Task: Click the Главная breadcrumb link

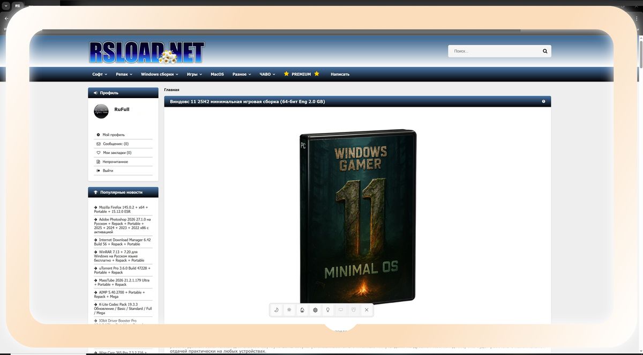Action: point(171,90)
